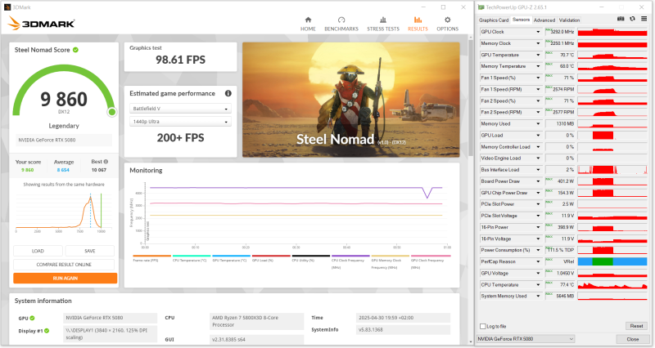
Task: Click the orange RUN AGAIN button
Action: [65, 278]
